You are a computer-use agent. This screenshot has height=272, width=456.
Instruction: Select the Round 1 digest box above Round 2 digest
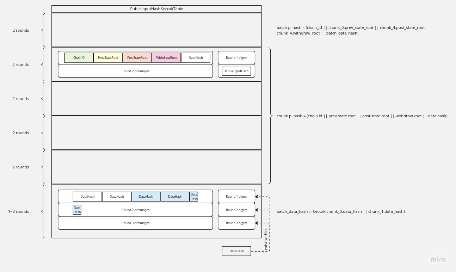tap(236, 197)
